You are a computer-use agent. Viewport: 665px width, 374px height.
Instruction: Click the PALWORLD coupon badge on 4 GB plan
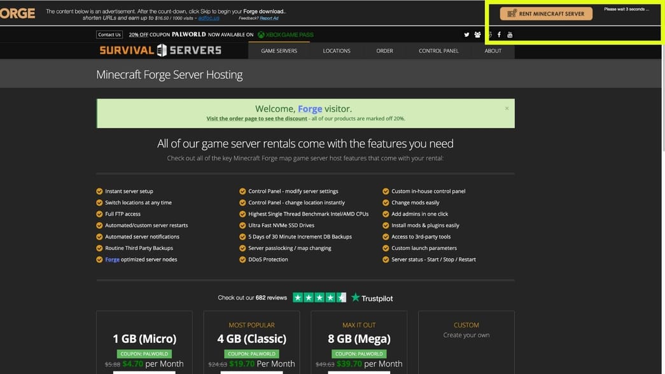coord(251,355)
